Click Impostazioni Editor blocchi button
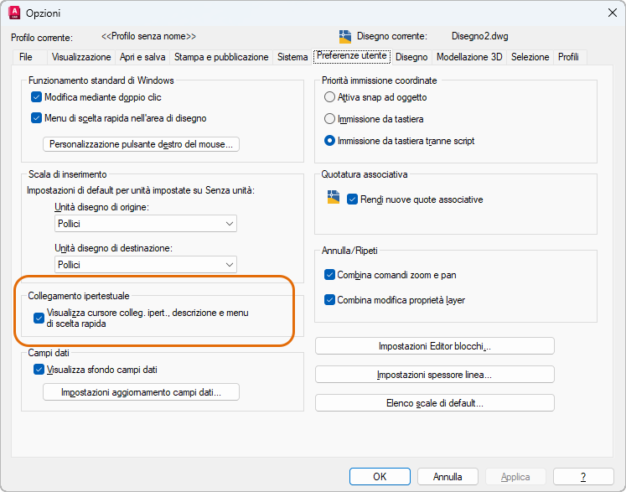Screen dimensions: 626x492 434,346
